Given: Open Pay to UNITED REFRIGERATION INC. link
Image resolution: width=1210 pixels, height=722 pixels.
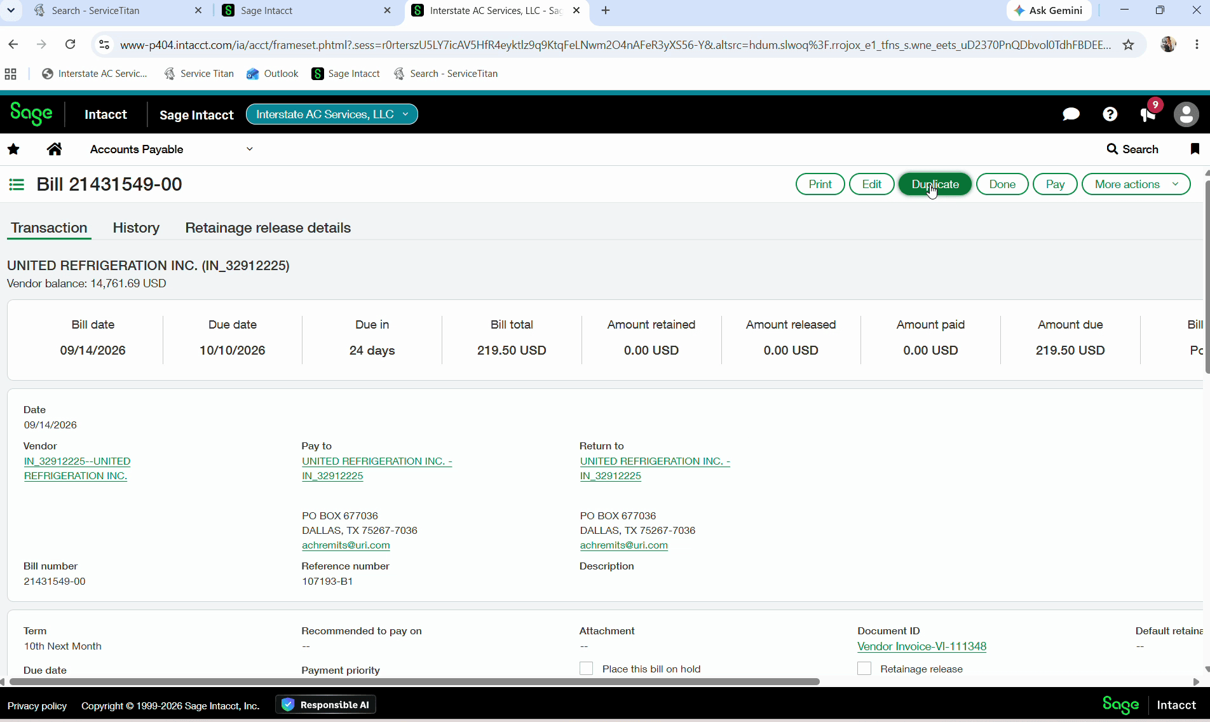Looking at the screenshot, I should pos(377,468).
